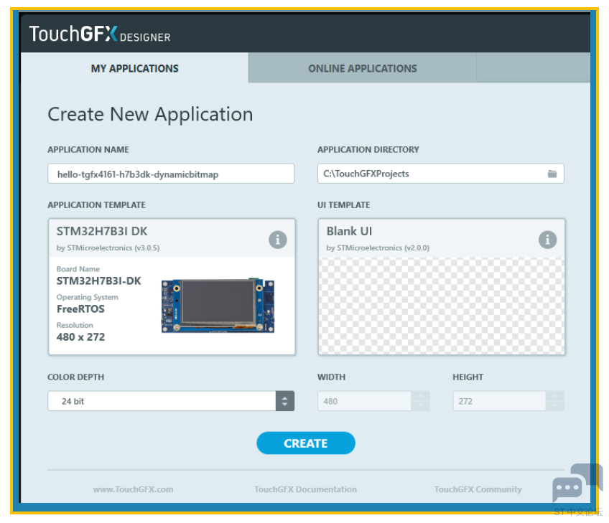Select the STM32H7B3I-DK board image
This screenshot has width=609, height=523.
[x=218, y=306]
